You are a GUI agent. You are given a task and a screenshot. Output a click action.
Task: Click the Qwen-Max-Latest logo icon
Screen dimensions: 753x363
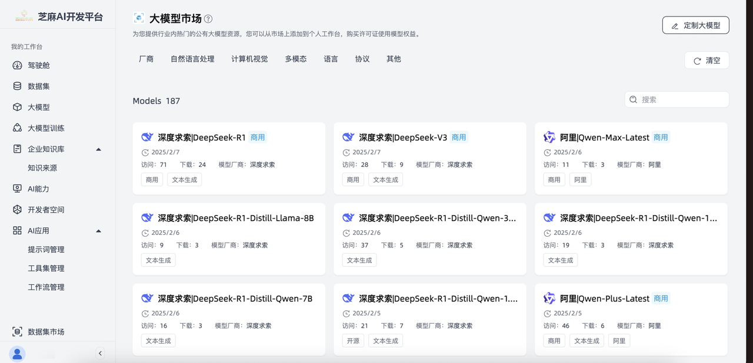[549, 137]
